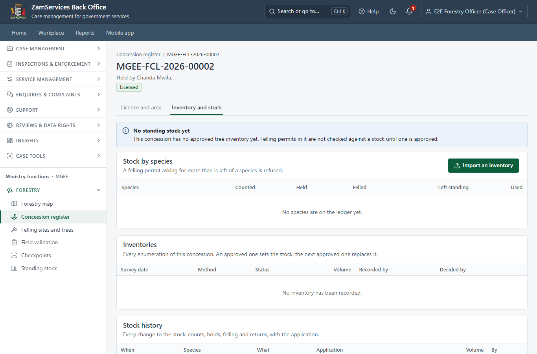Click the Case Management folder icon
Screen dimensions: 537x354
point(10,48)
